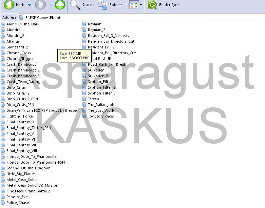Click the Biohazard_2 folder name

click(x=17, y=47)
